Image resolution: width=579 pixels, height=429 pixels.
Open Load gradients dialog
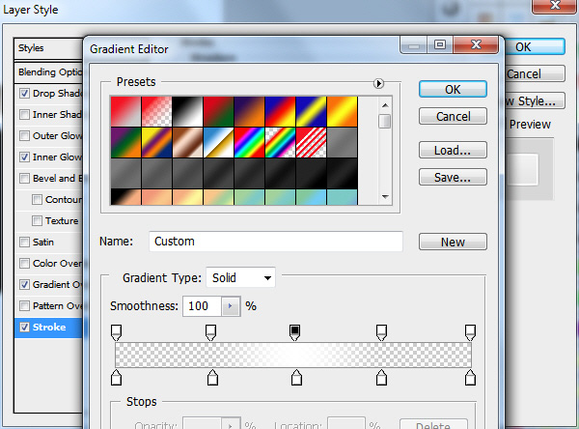click(x=453, y=150)
